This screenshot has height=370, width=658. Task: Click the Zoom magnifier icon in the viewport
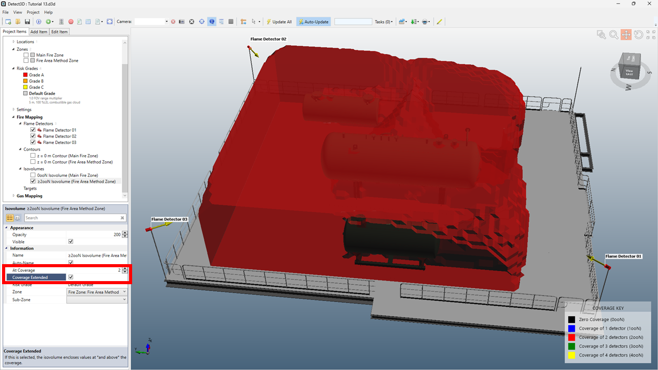pyautogui.click(x=614, y=34)
